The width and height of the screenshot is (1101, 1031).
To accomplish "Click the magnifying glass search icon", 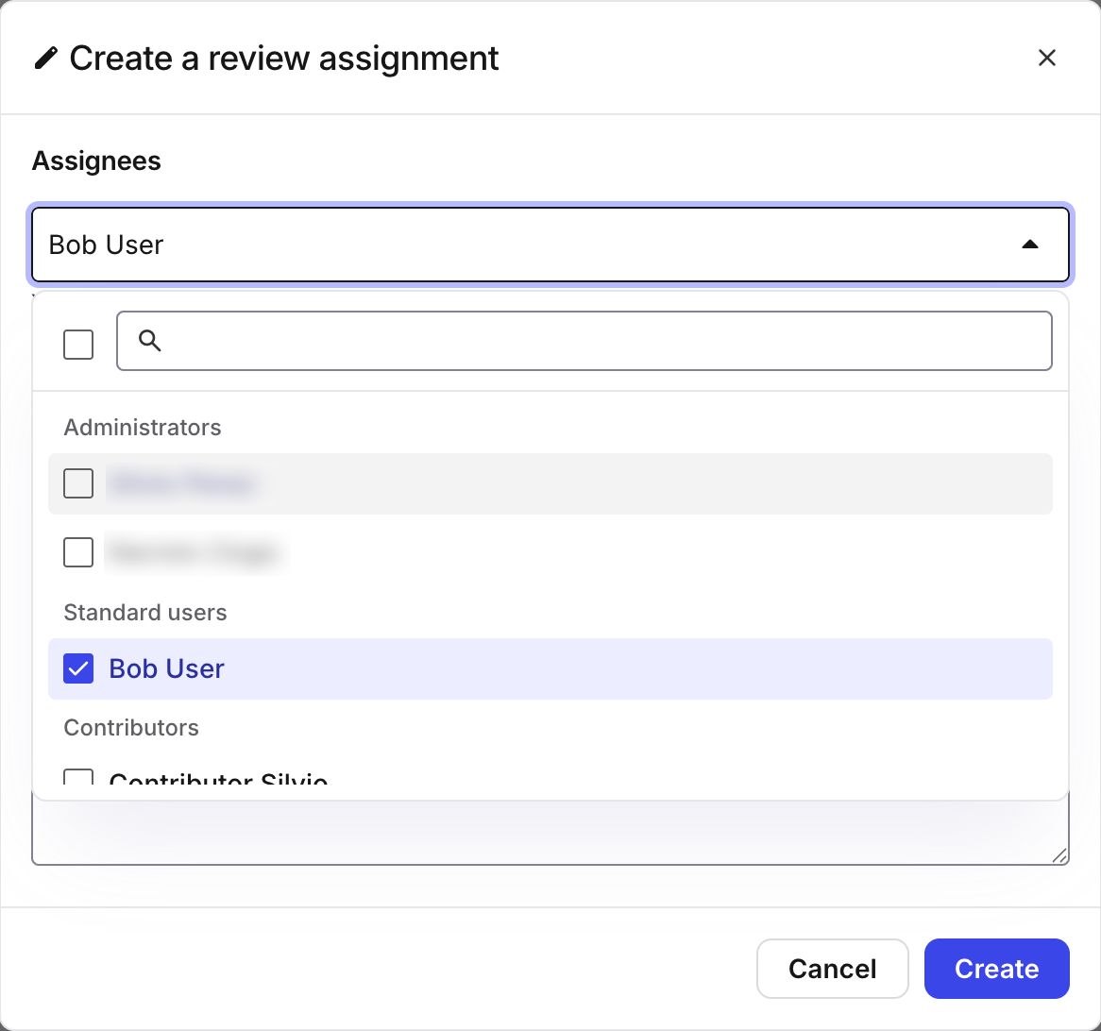I will 149,341.
